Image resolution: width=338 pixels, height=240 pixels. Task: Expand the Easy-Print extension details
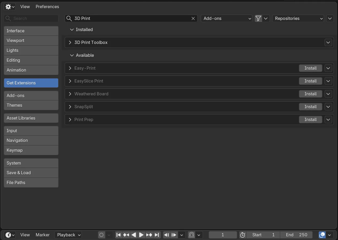[x=70, y=68]
